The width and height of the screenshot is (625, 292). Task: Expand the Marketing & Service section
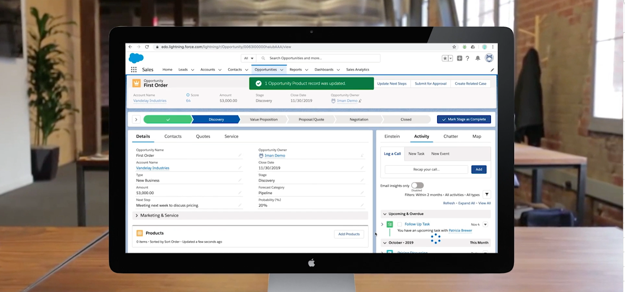[x=137, y=215]
